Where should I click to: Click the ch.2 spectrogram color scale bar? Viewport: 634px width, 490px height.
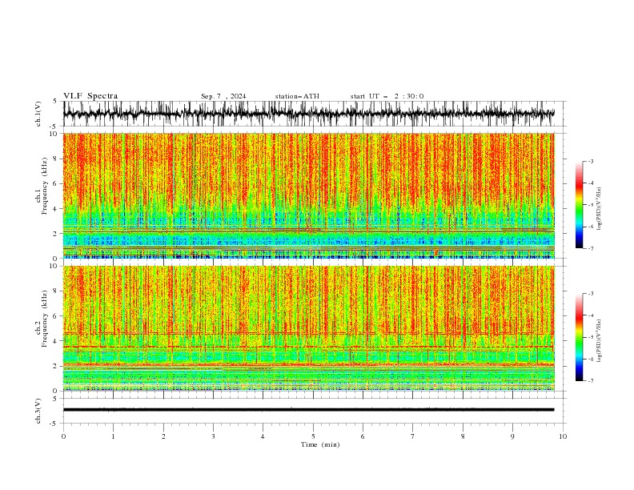pyautogui.click(x=580, y=337)
